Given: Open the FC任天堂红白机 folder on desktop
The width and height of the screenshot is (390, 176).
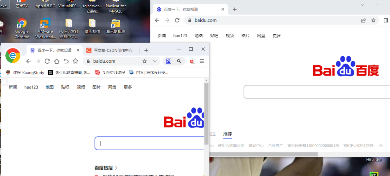Looking at the screenshot, I should [x=68, y=28].
